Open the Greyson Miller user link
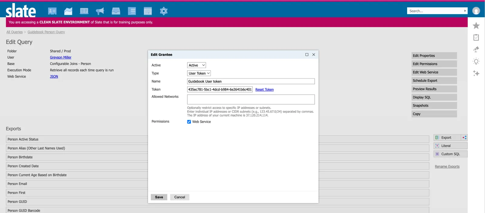 click(61, 57)
